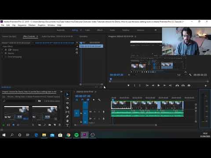The height and width of the screenshot is (158, 211).
Task: Step forward one frame in Program monitor
Action: [x=164, y=86]
